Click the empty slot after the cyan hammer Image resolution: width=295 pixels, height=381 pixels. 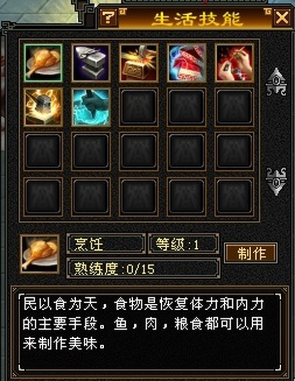(x=139, y=107)
